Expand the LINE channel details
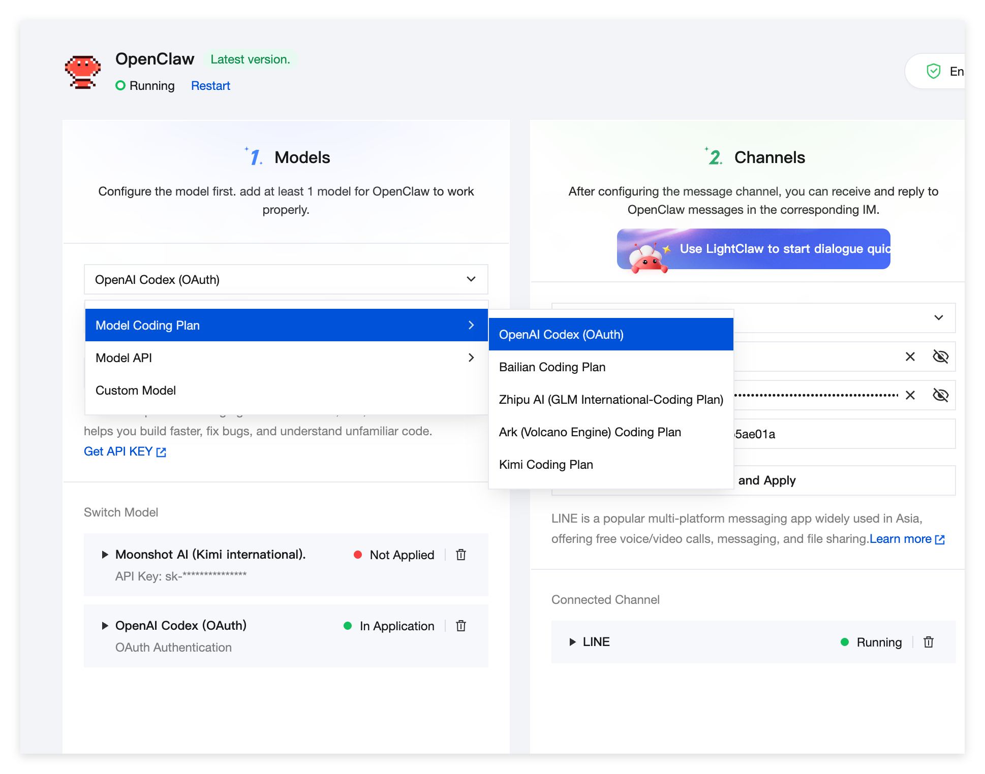The image size is (985, 774). pyautogui.click(x=573, y=642)
